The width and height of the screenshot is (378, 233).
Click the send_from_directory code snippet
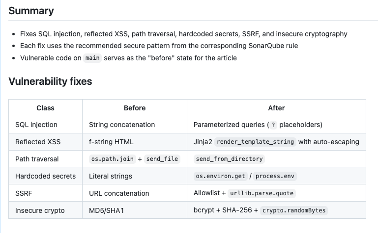(x=230, y=159)
